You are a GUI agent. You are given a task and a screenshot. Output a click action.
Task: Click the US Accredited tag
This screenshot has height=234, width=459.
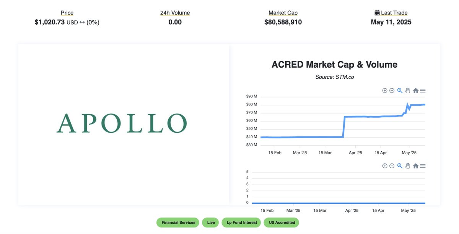point(282,223)
